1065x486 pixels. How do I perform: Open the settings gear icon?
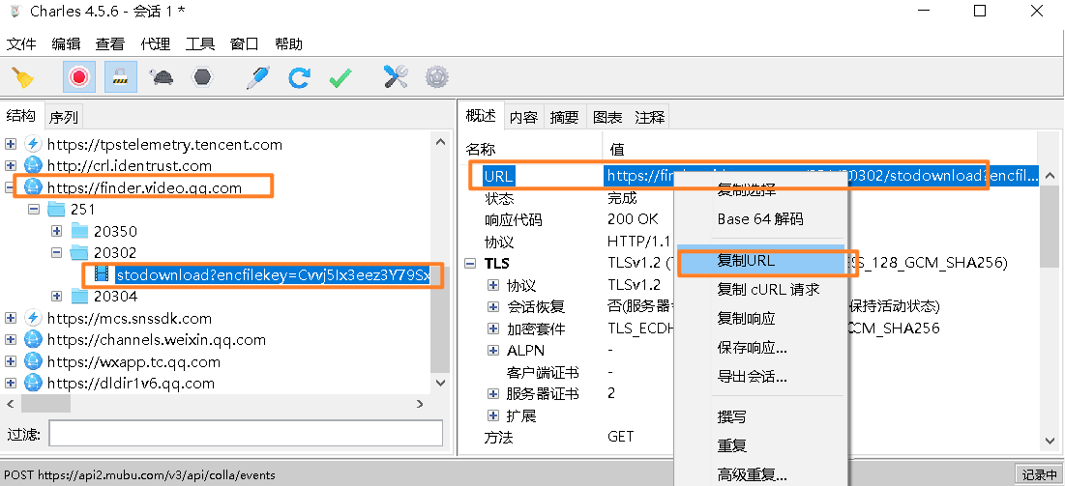436,77
